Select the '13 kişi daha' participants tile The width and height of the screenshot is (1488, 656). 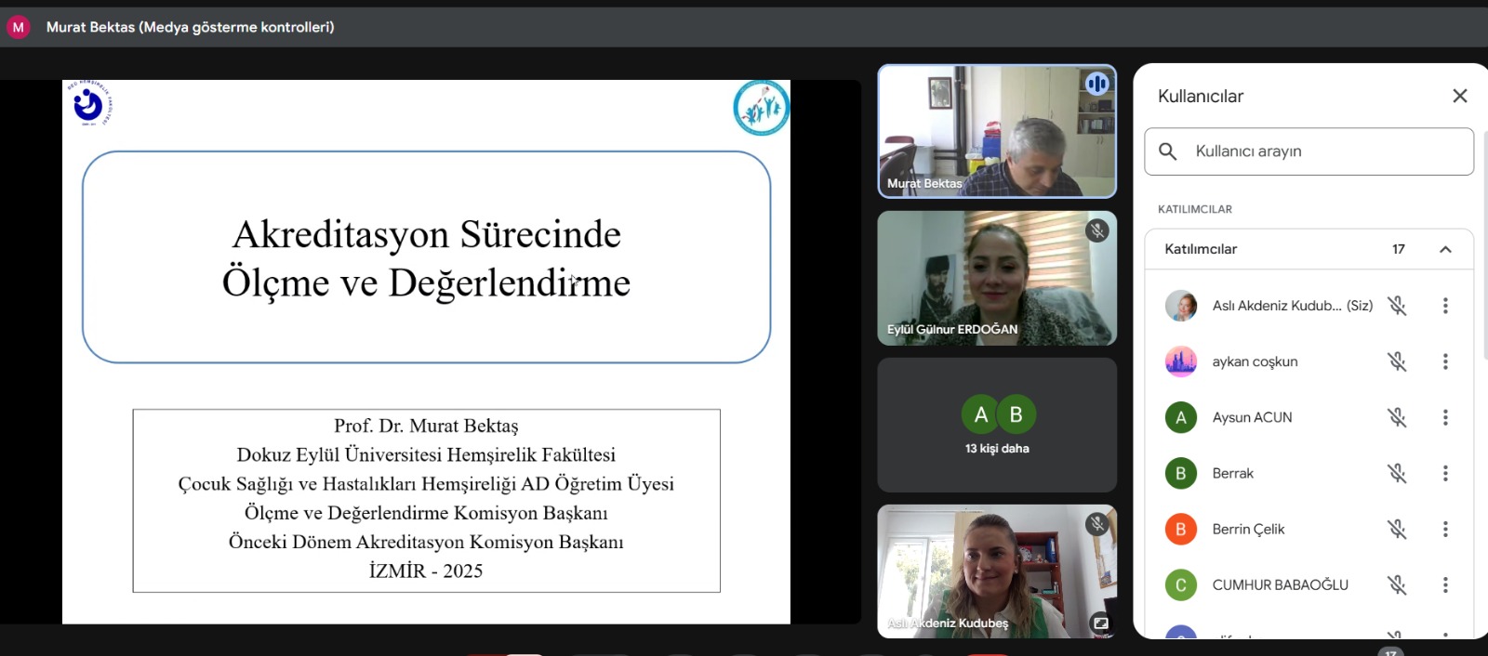pos(997,426)
